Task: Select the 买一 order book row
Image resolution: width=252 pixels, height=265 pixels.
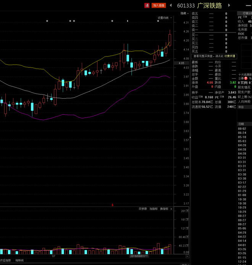Action: (214, 35)
